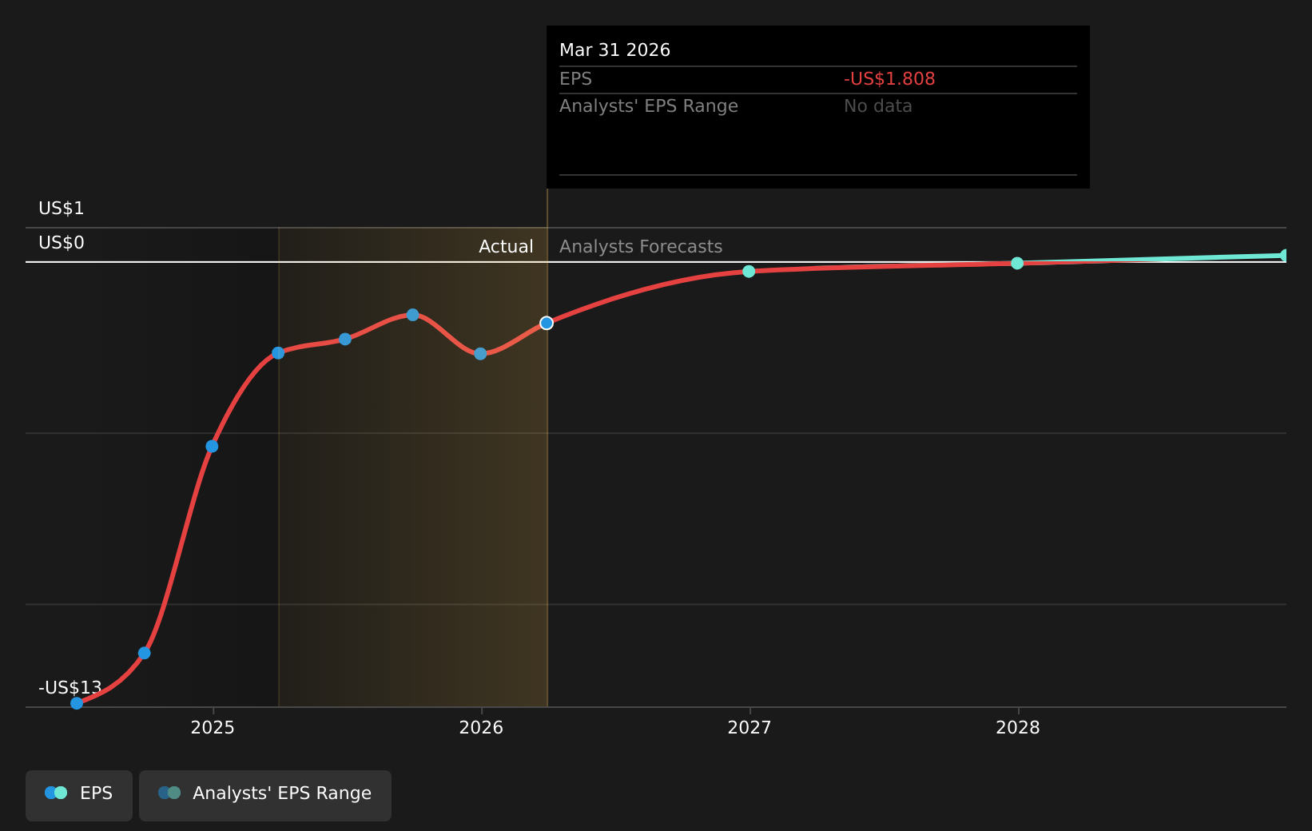Image resolution: width=1312 pixels, height=831 pixels.
Task: Click the -US$1.808 EPS value in tooltip
Action: point(889,79)
